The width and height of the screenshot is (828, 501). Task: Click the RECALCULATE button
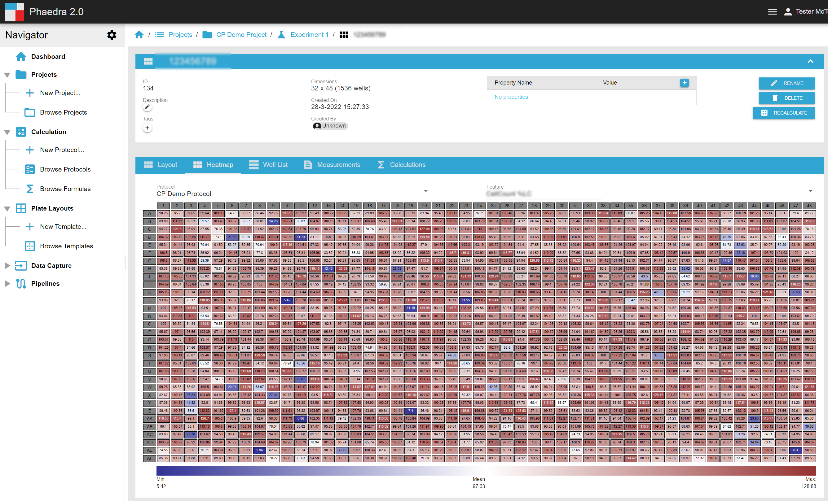click(783, 113)
